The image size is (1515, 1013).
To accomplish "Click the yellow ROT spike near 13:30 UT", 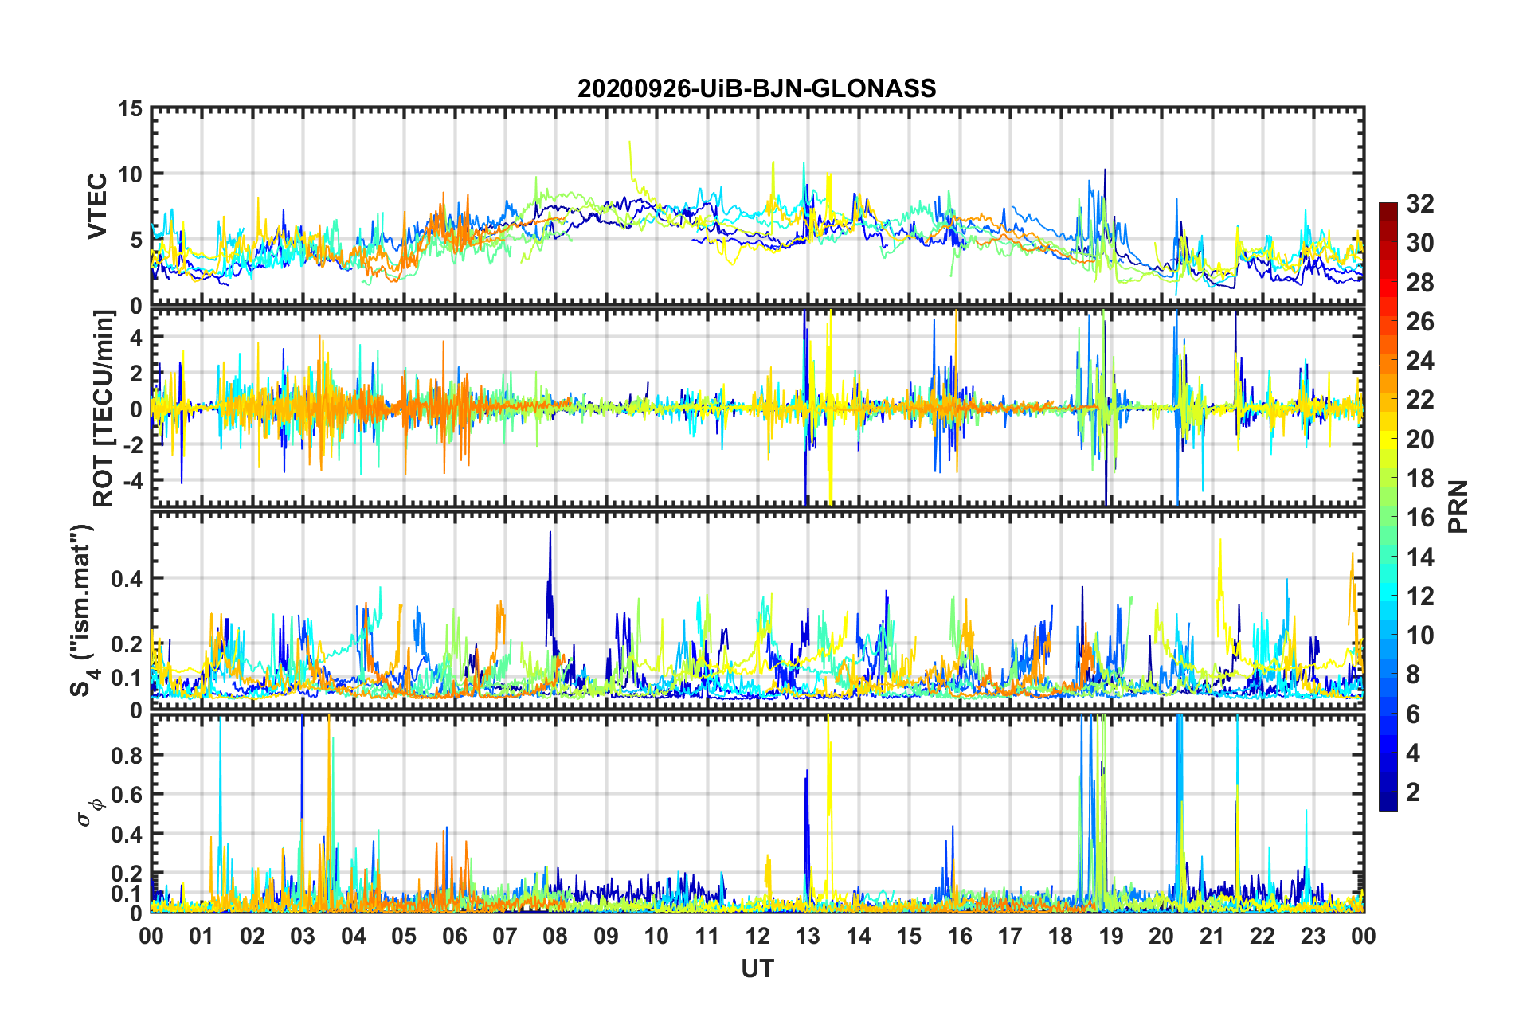I will 831,406.
